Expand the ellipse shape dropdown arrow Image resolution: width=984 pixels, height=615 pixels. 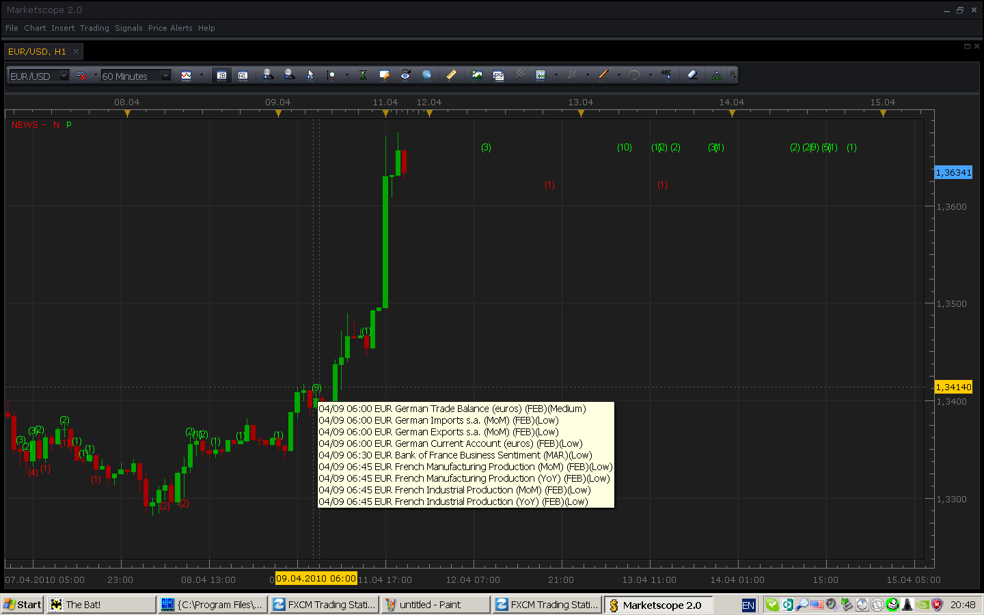651,75
